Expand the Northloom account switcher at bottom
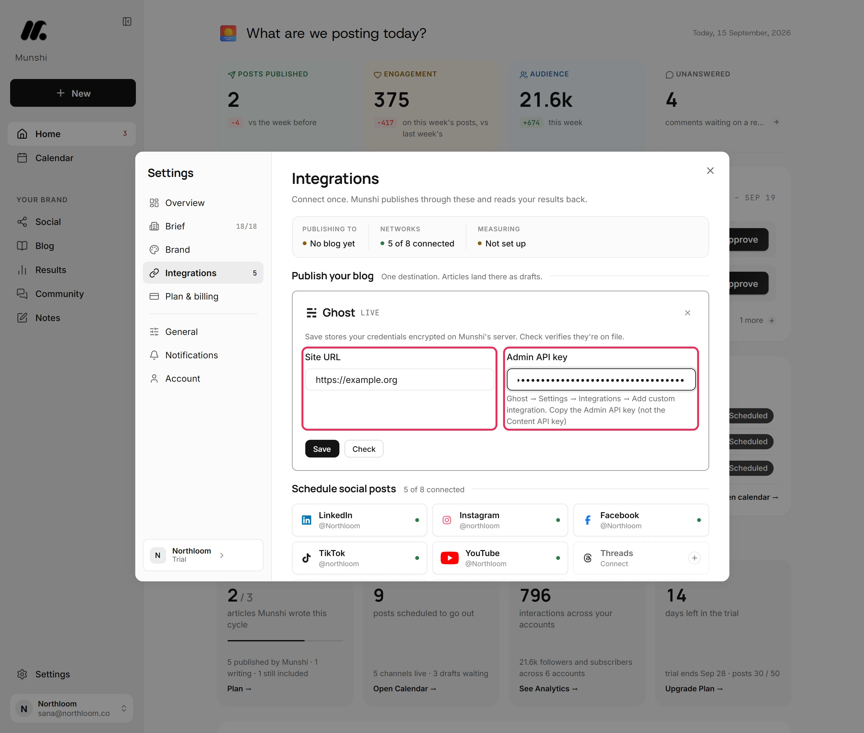This screenshot has height=733, width=864. 71,708
